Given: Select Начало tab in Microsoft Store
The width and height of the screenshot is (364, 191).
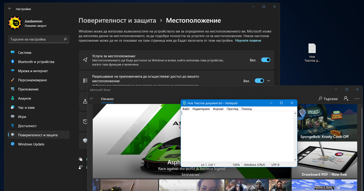Looking at the screenshot, I should pyautogui.click(x=107, y=99).
